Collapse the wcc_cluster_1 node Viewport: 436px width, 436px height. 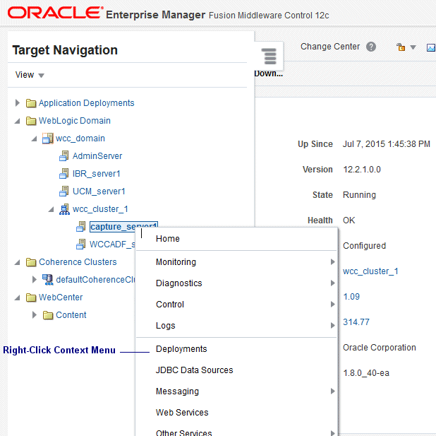point(52,209)
